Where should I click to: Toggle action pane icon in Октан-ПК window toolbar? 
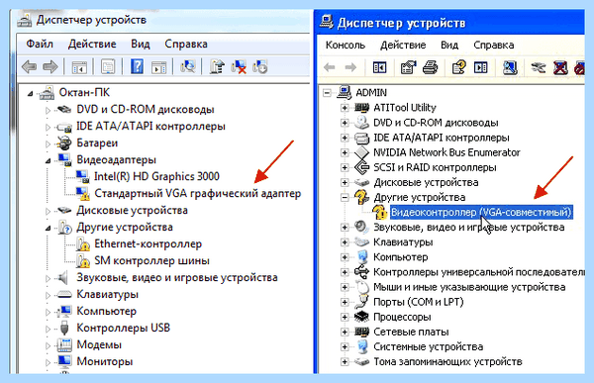[158, 67]
